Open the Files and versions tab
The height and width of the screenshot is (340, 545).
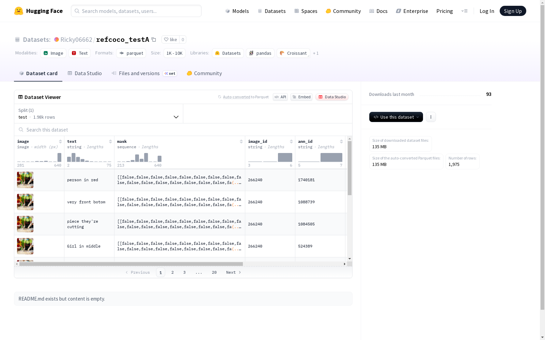[144, 73]
